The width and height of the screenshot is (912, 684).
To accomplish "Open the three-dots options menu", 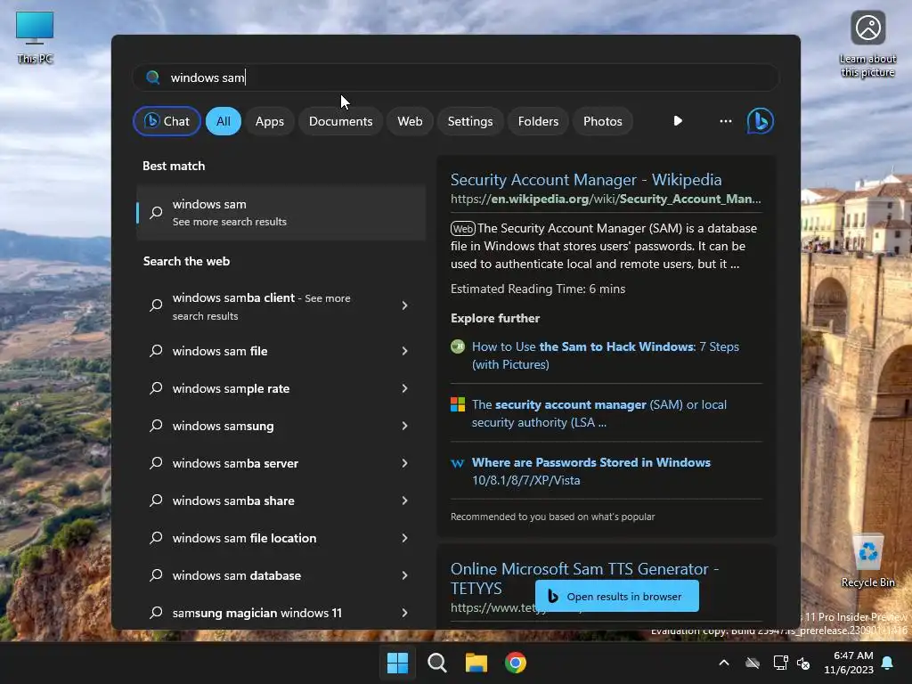I will (x=725, y=121).
